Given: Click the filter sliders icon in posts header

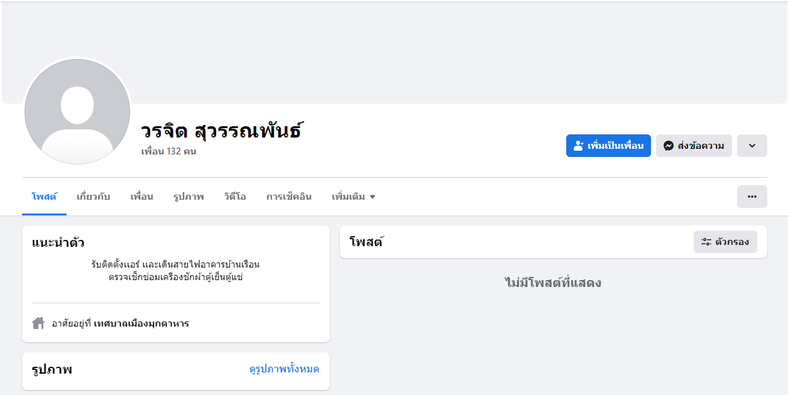Looking at the screenshot, I should tap(706, 242).
